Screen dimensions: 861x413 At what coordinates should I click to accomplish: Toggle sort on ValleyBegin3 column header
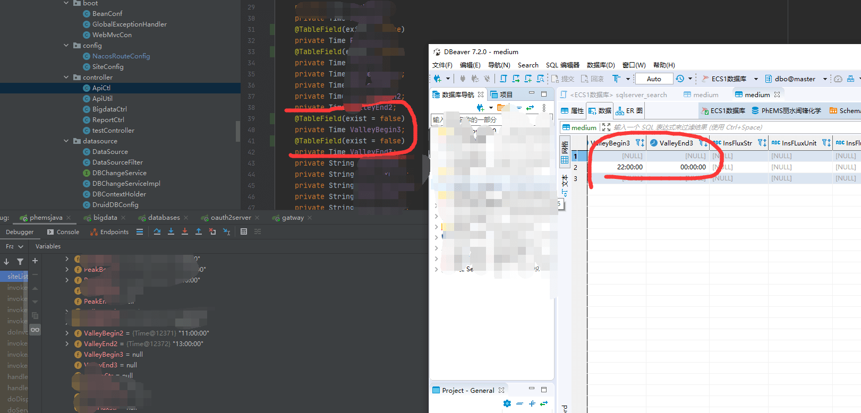tap(640, 143)
